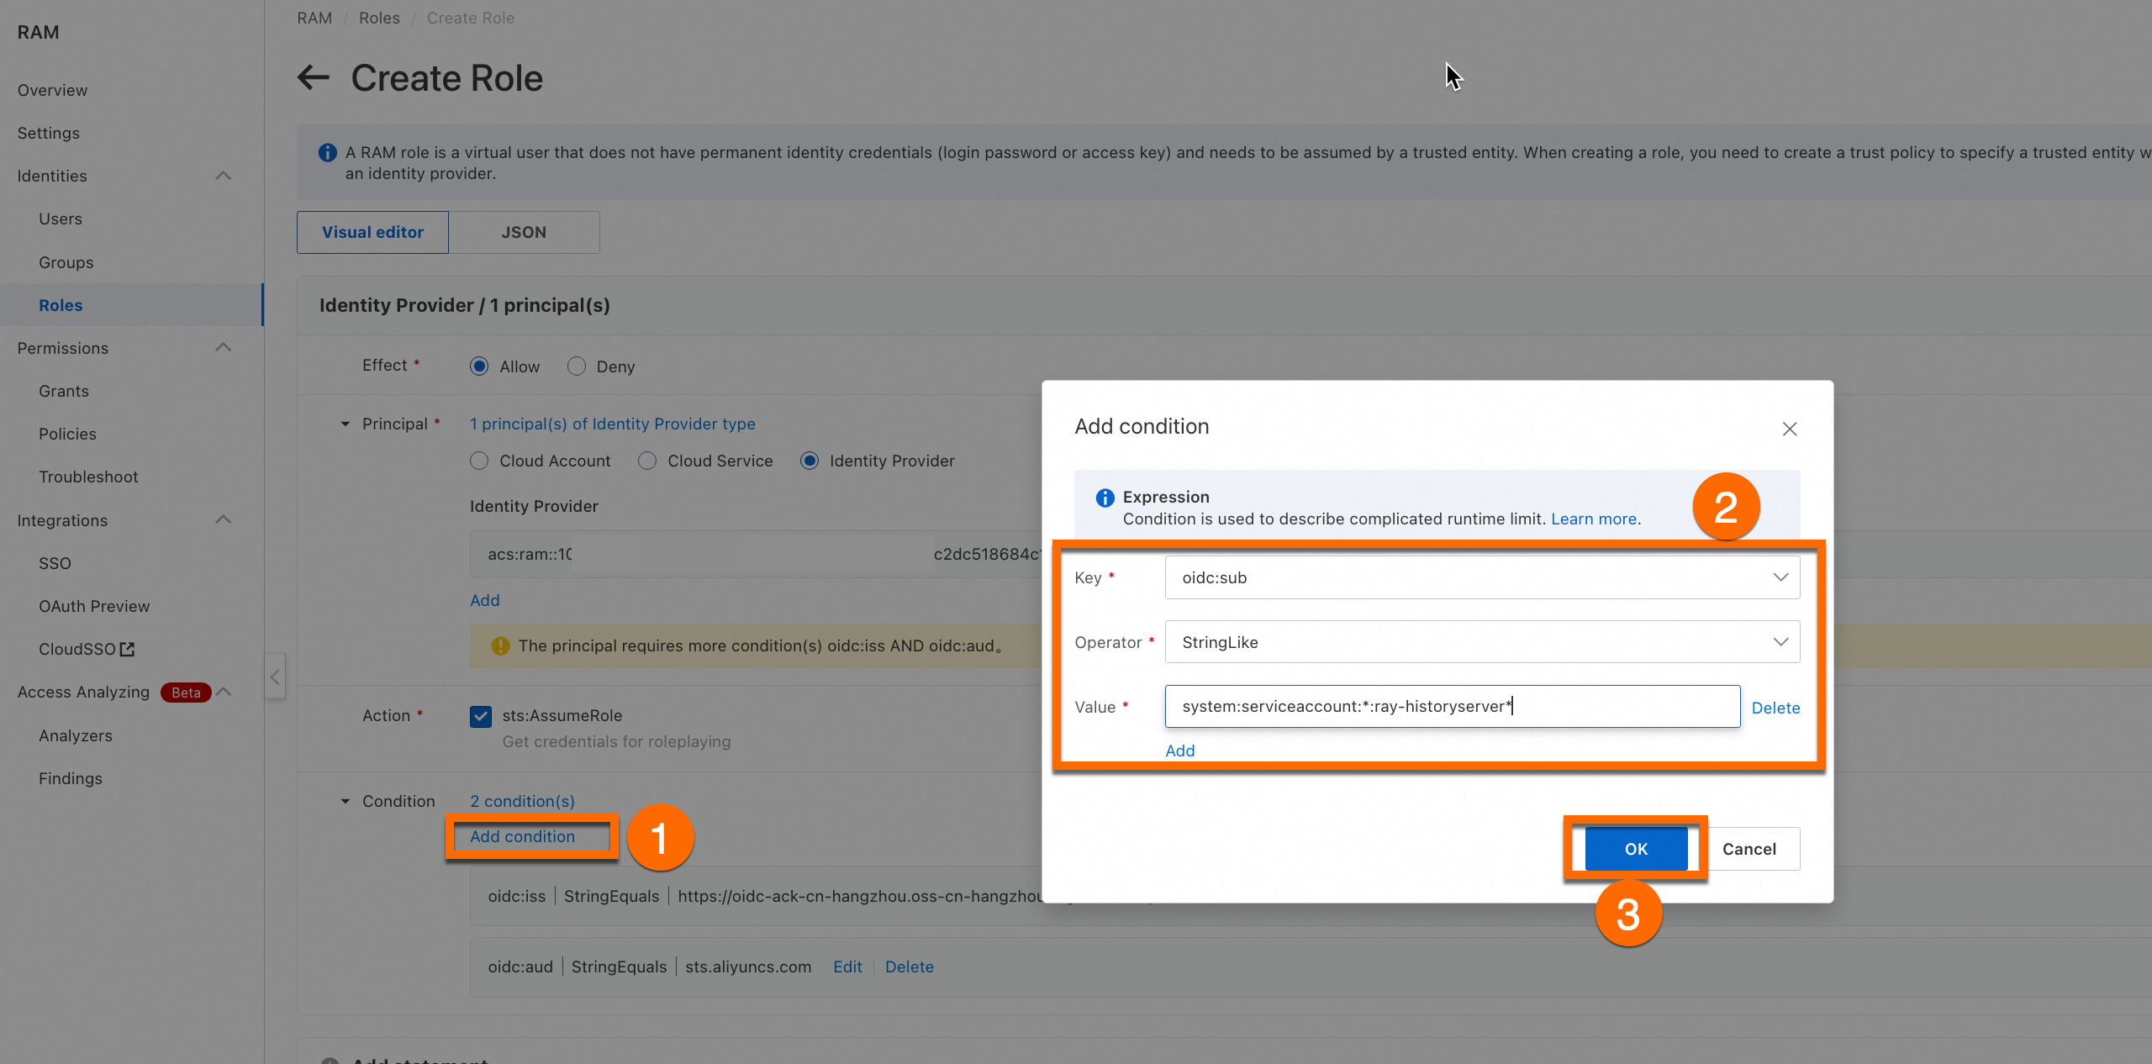Open Policies in the sidebar
Screen dimensions: 2152x1064
(x=67, y=434)
